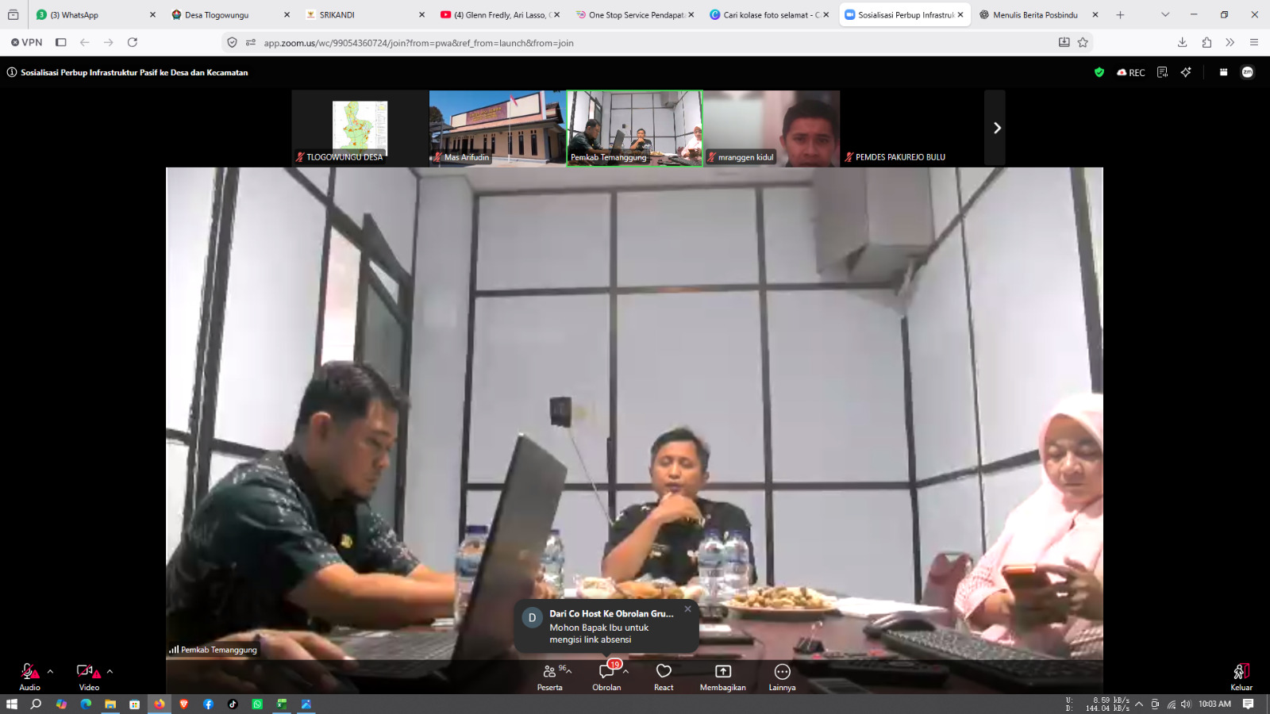Show next participants gallery arrow

pos(995,128)
